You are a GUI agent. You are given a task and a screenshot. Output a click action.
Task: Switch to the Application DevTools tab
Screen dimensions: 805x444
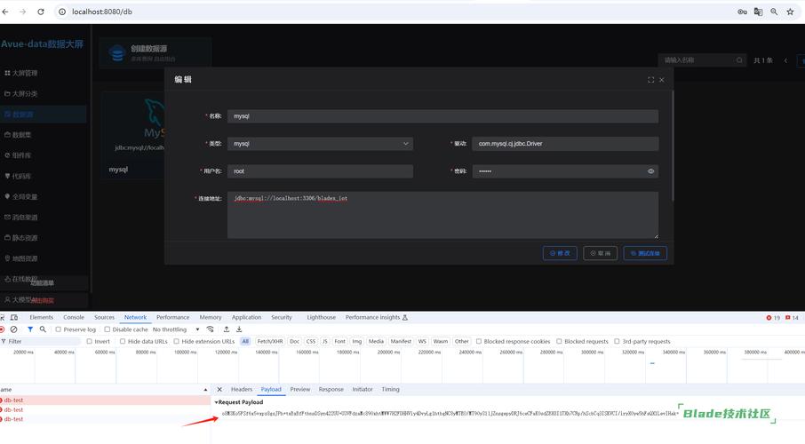246,317
